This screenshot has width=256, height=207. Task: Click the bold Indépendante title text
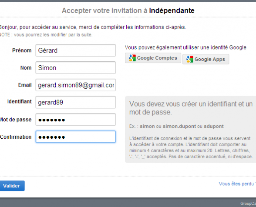tap(172, 10)
